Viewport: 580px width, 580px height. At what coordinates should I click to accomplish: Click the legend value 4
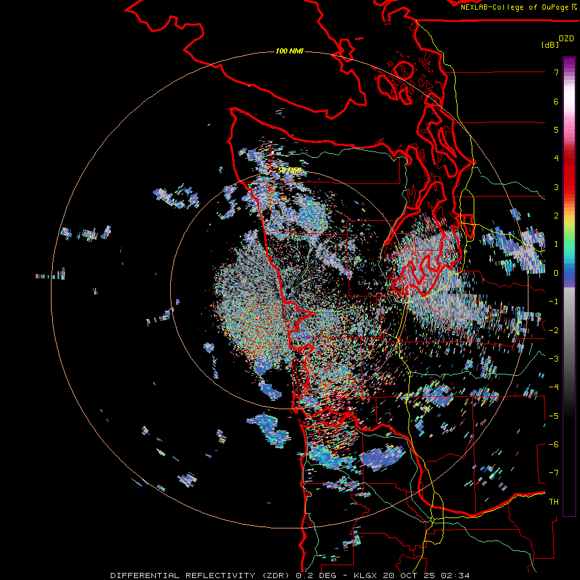(556, 159)
